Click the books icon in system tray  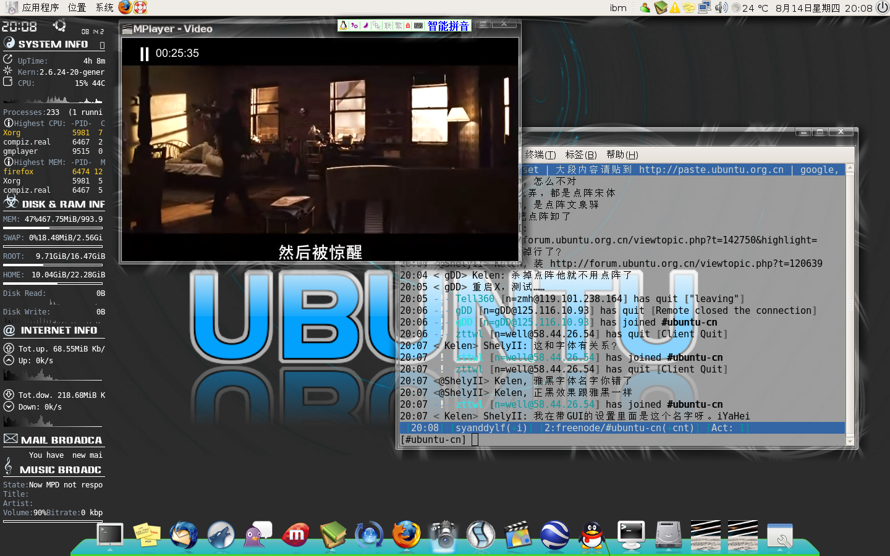(x=661, y=7)
